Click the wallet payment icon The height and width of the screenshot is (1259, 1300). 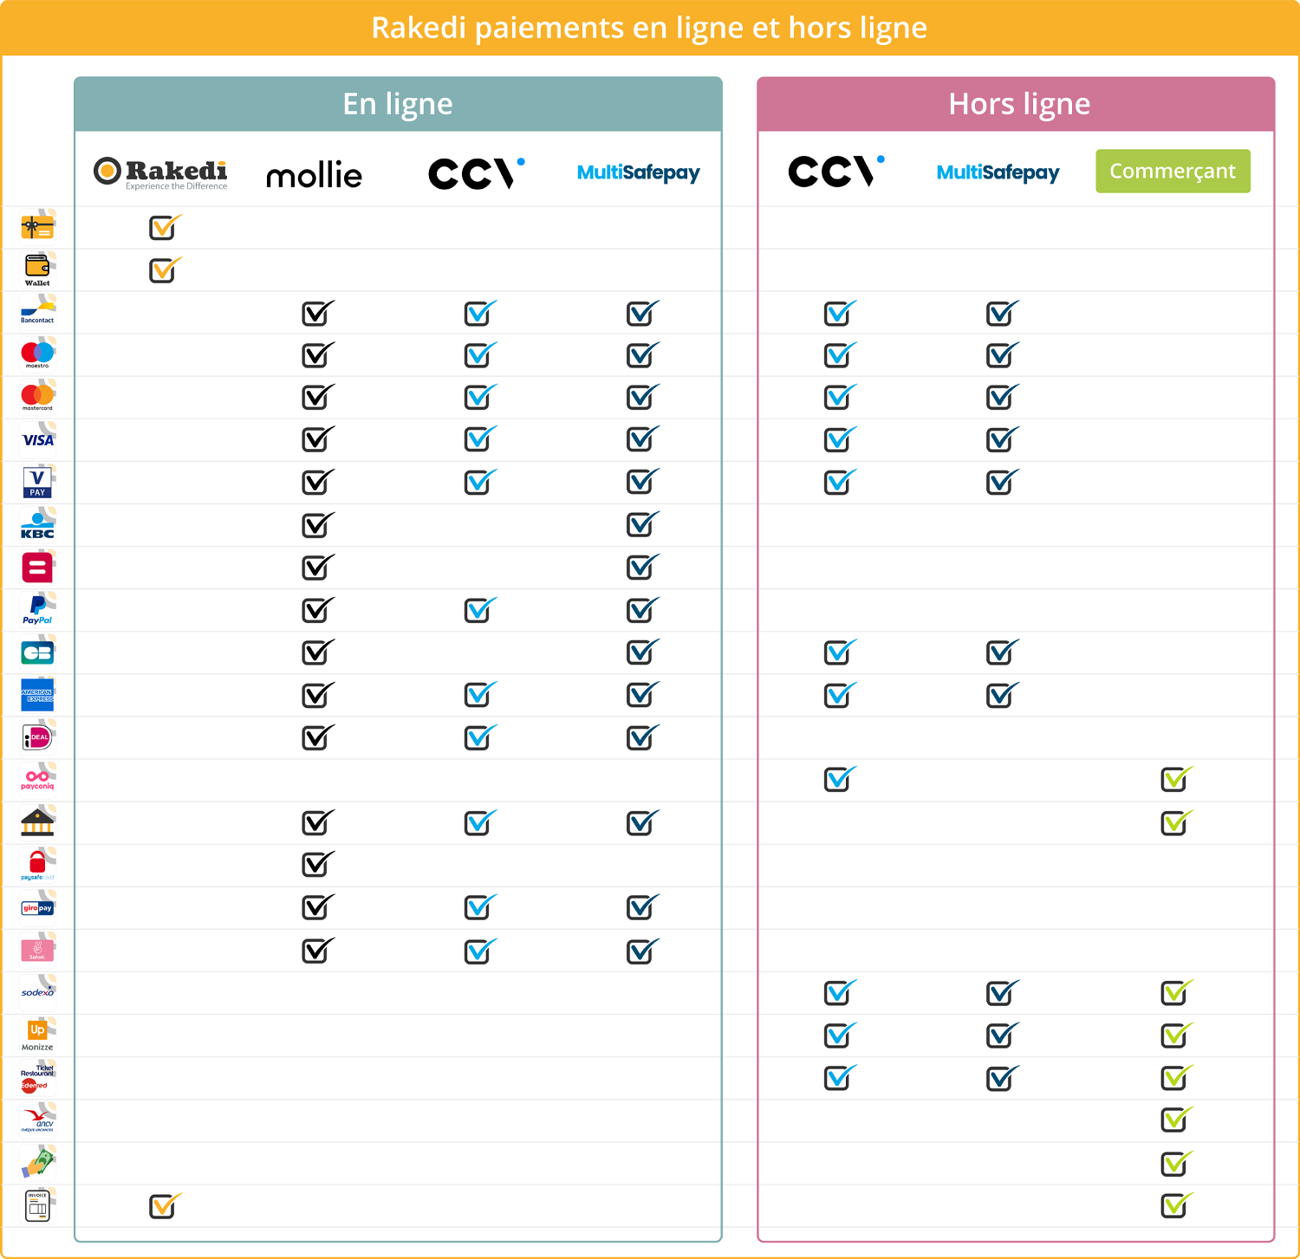coord(36,269)
